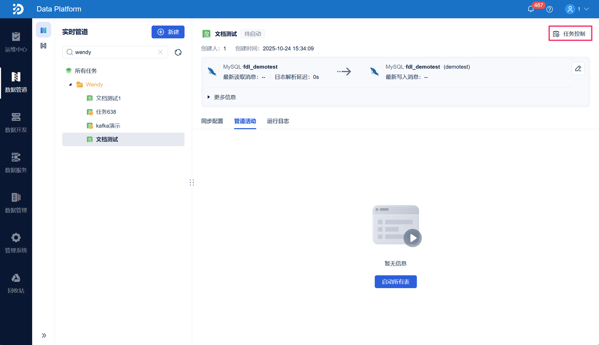This screenshot has height=345, width=599.
Task: Click the source MySQL dolphin icon
Action: [x=212, y=71]
